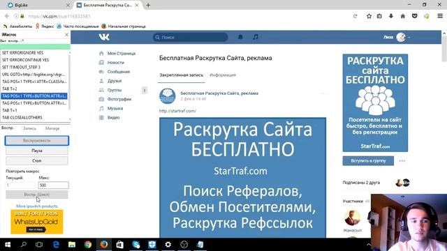Screen dimensions: 447x251
Task: Switch to Firefox on taskbar
Action: pyautogui.click(x=104, y=245)
